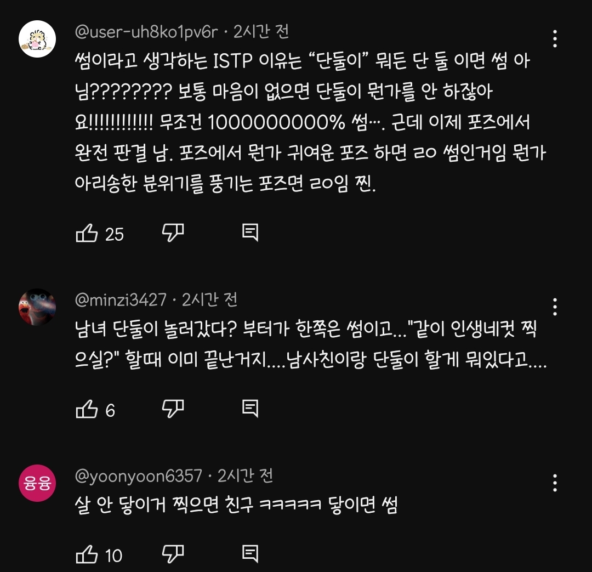Like the comment by user-uh8ko1pv6r
The width and height of the screenshot is (592, 572).
87,233
